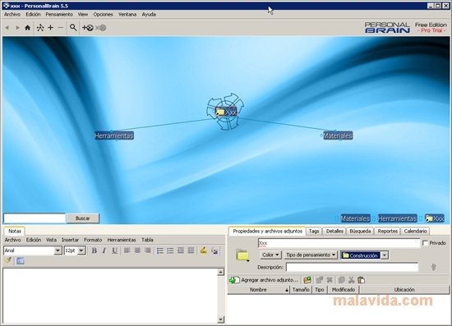Switch to the Tags tab
452x326 pixels.
click(314, 231)
